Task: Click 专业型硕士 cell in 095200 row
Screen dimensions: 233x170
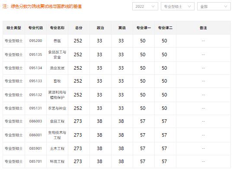Action: [x=14, y=41]
